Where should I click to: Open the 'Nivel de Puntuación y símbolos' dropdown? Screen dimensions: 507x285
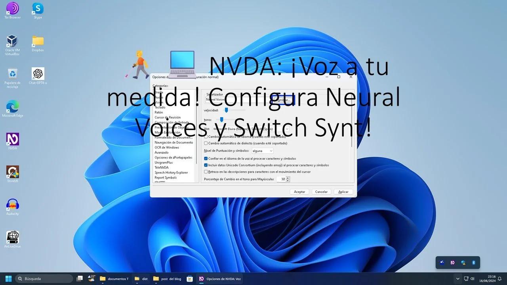[262, 150]
